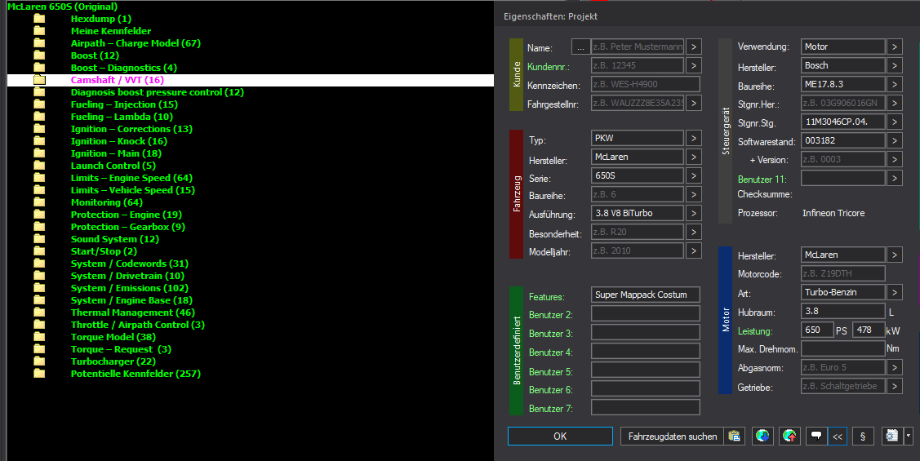Image resolution: width=920 pixels, height=461 pixels.
Task: Click the Leistung PS field showing 650
Action: 817,330
